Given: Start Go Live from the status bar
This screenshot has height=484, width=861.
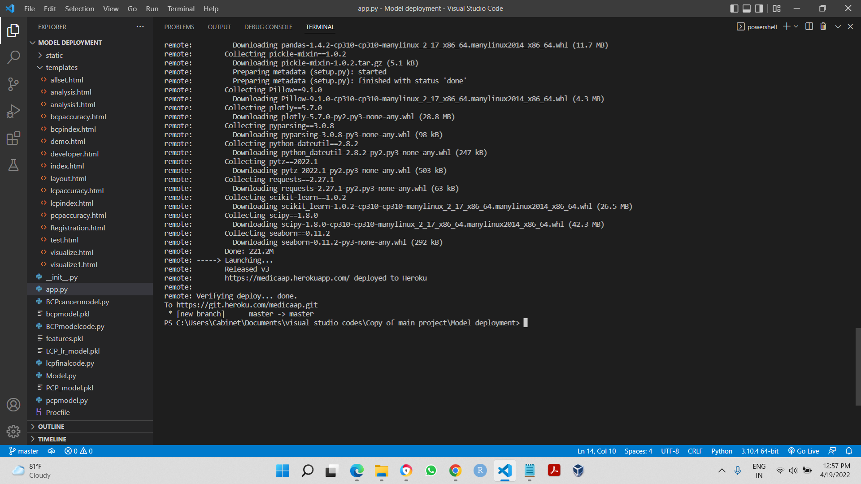Looking at the screenshot, I should (803, 451).
